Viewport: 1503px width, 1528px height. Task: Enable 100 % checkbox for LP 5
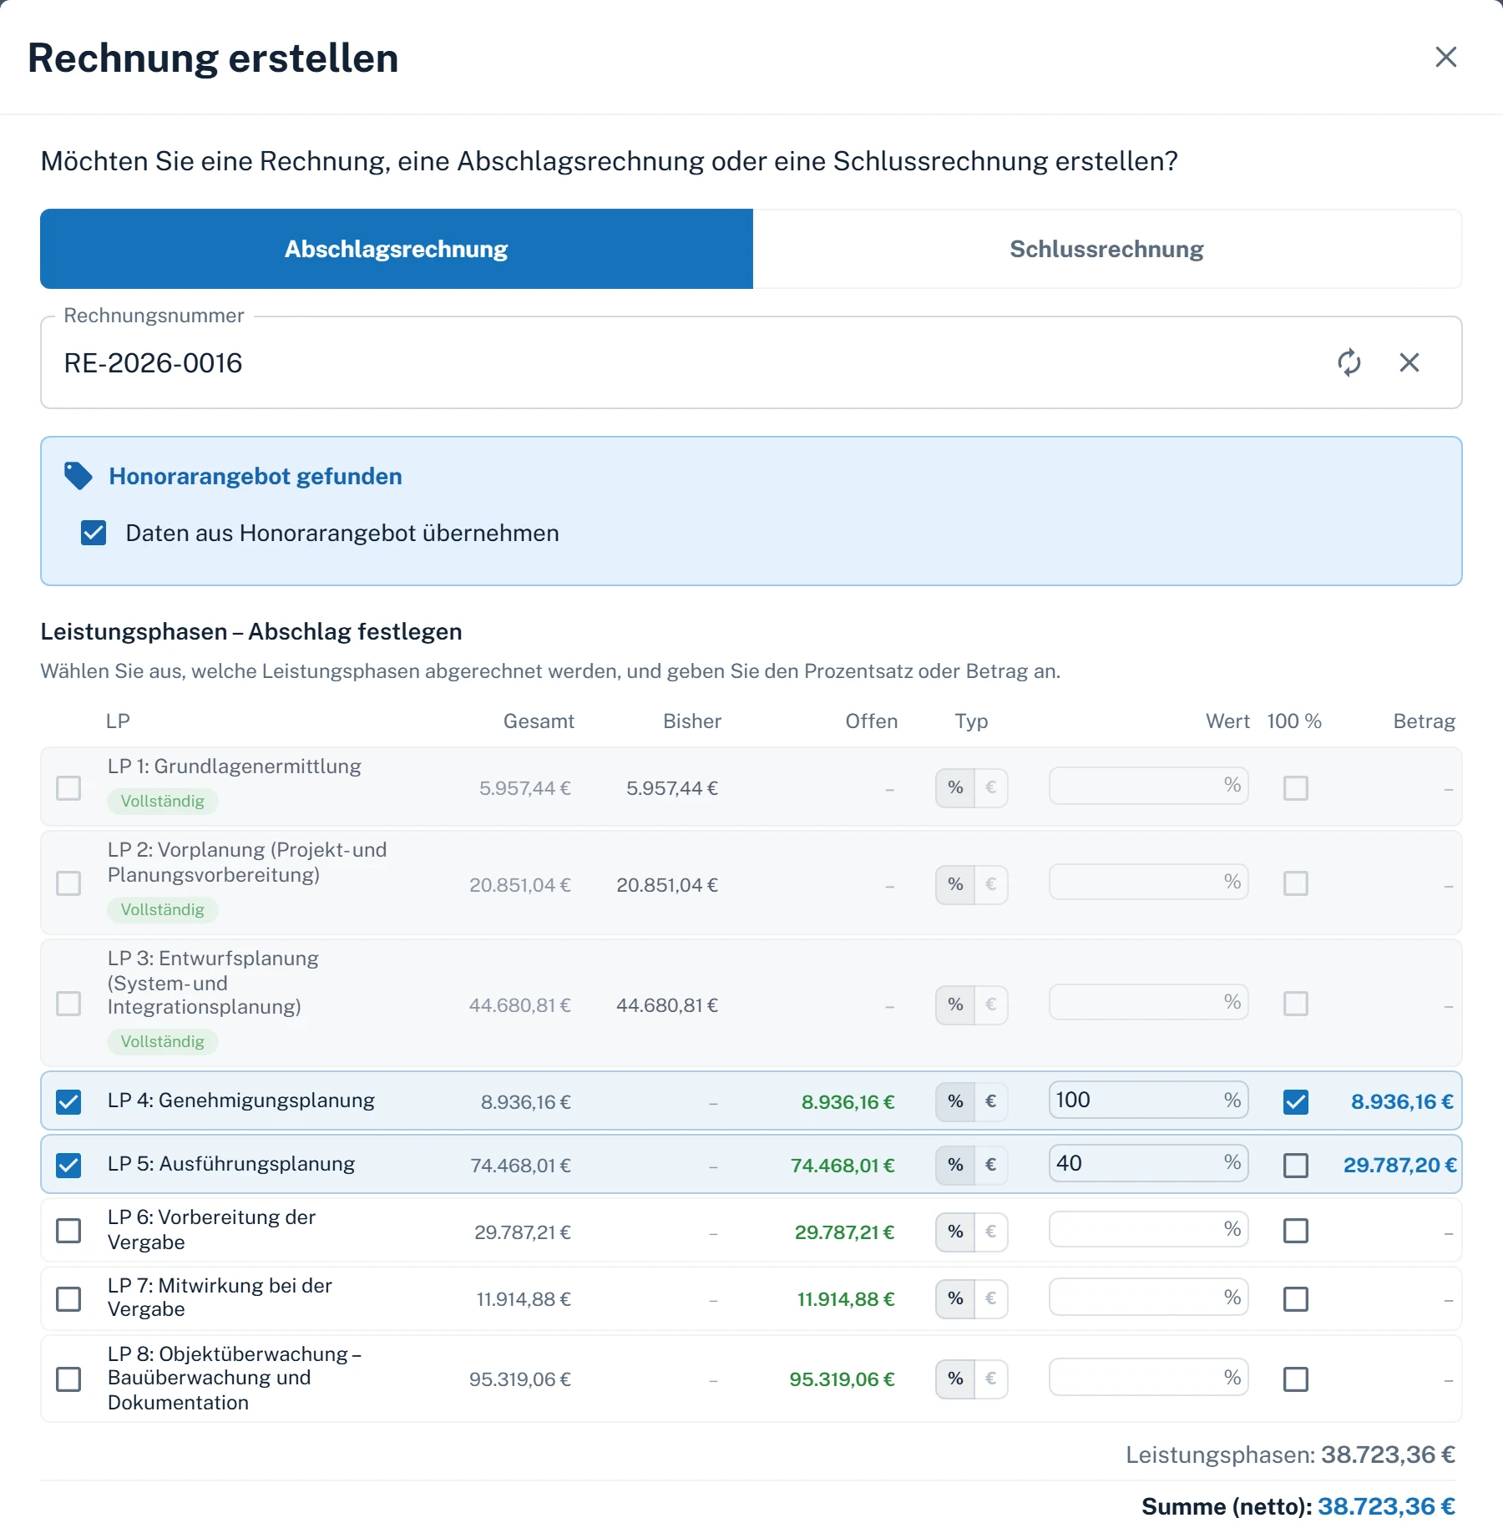[x=1295, y=1165]
